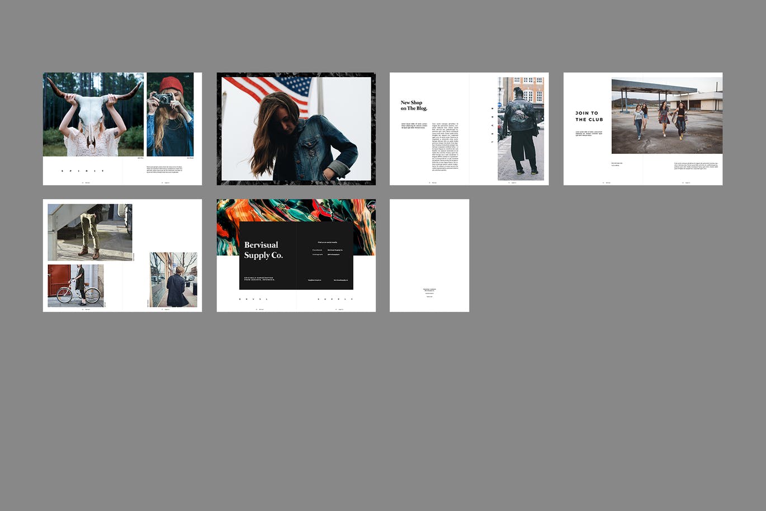Click the painted leather jacket street photo
Viewport: 766px width, 511px height.
pyautogui.click(x=521, y=129)
